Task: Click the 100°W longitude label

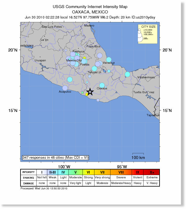Action: (x=64, y=167)
